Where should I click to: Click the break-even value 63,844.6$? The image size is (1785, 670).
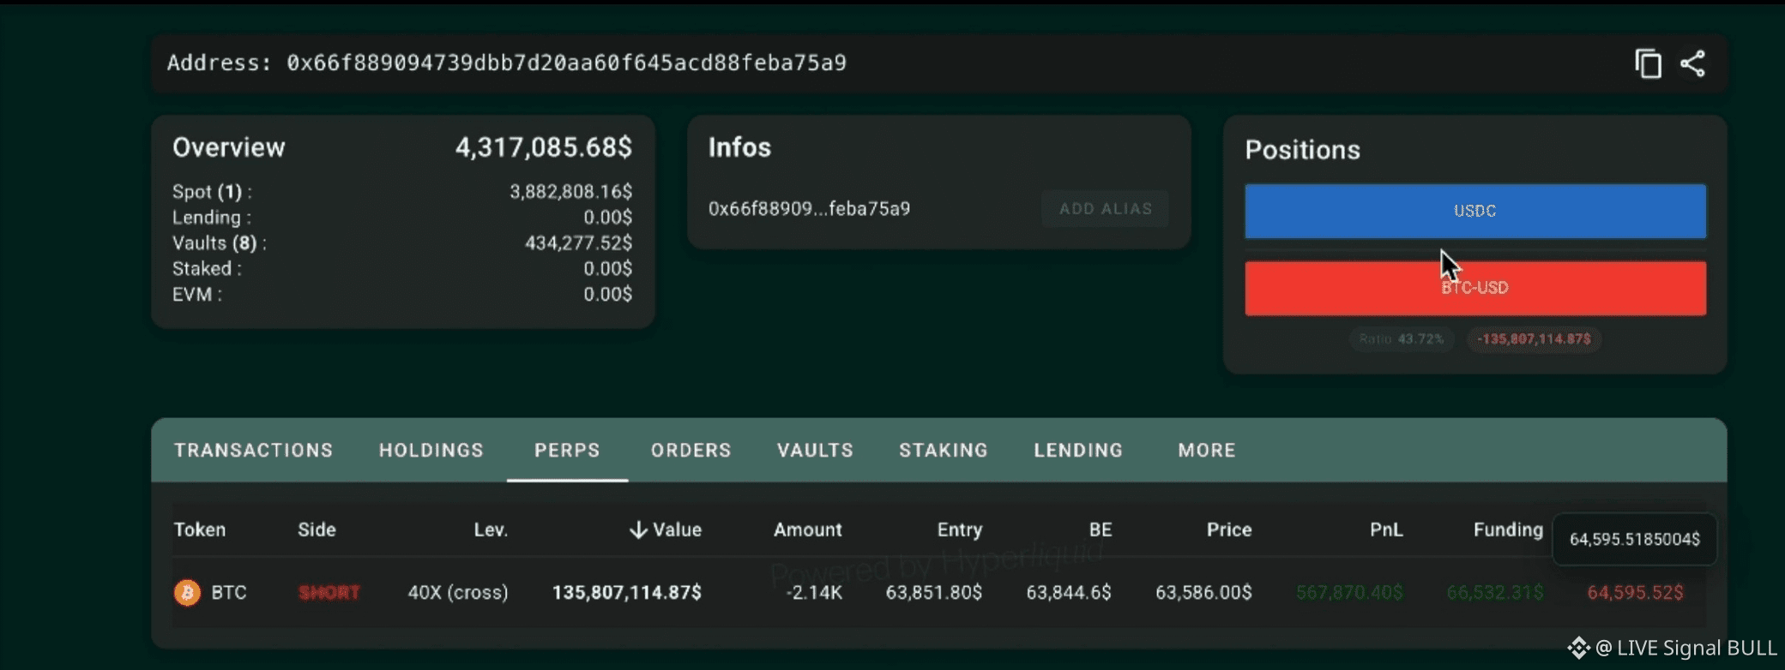1069,593
